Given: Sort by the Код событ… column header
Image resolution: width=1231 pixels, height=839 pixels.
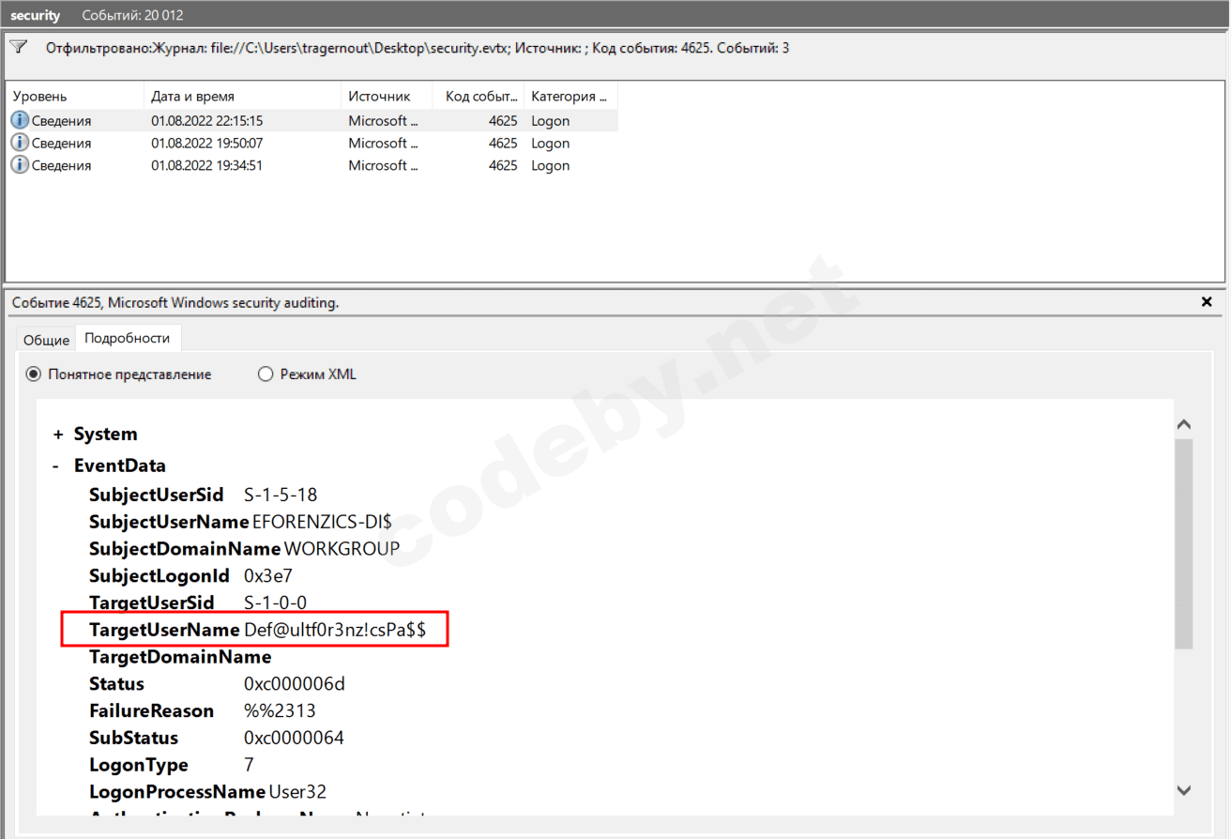Looking at the screenshot, I should pos(479,97).
